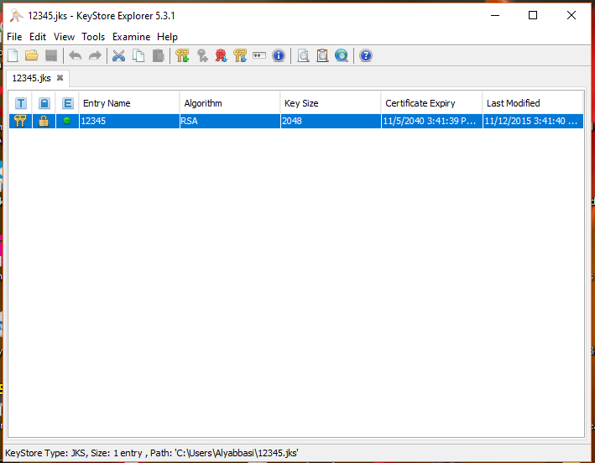The height and width of the screenshot is (463, 595).
Task: Open the Help menu
Action: point(167,37)
